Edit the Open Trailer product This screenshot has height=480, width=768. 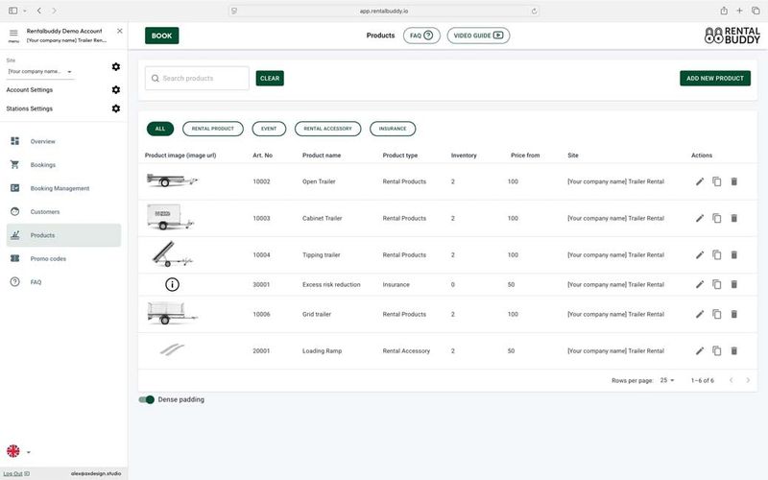click(x=700, y=181)
